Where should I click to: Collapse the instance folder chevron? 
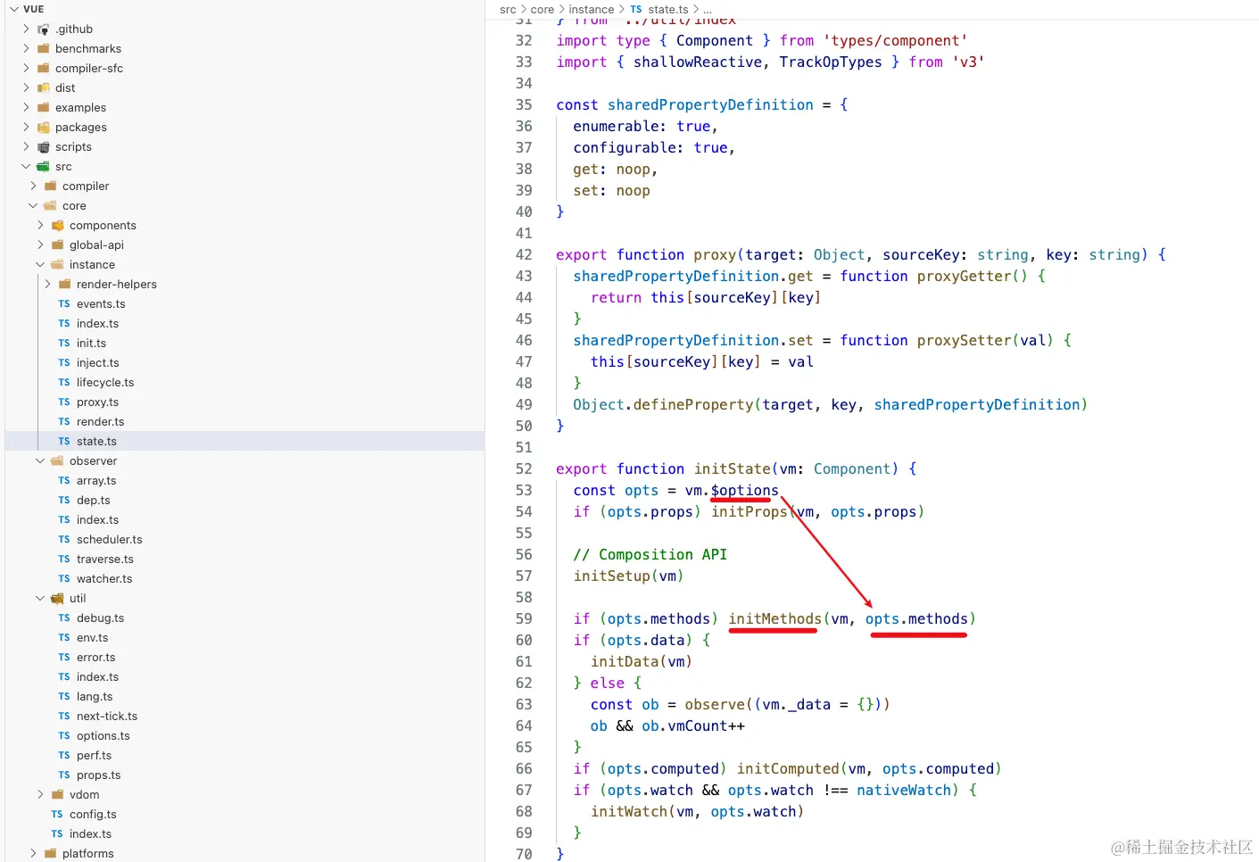point(40,265)
